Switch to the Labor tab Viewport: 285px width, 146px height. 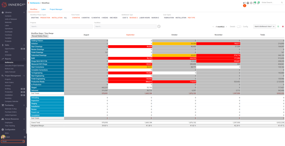43,9
